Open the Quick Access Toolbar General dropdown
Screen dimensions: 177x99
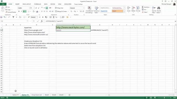pyautogui.click(x=37, y=17)
